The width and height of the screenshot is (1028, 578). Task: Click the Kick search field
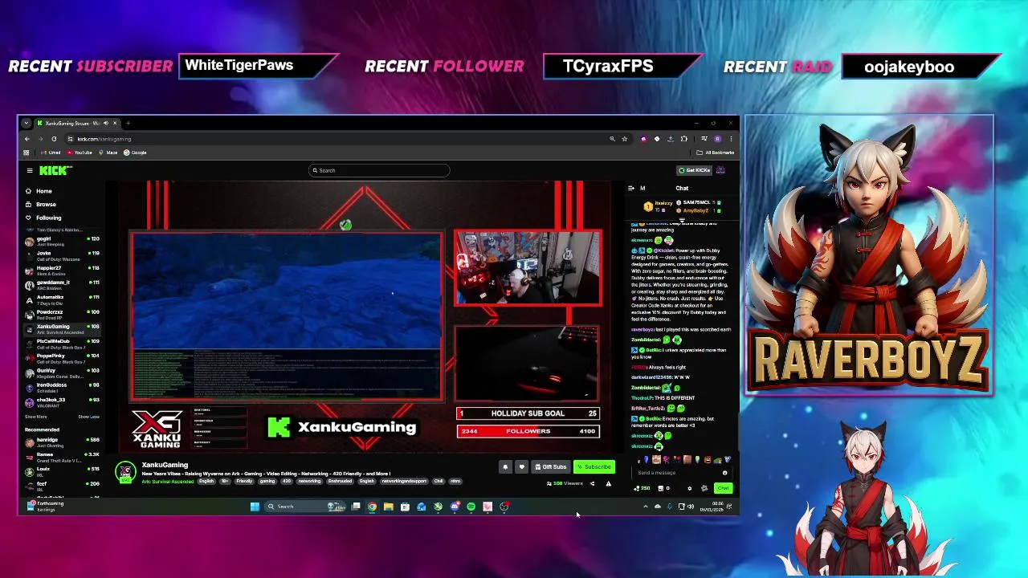point(379,170)
